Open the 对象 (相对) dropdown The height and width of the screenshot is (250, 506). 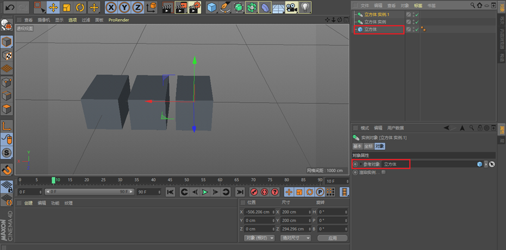[x=259, y=238]
